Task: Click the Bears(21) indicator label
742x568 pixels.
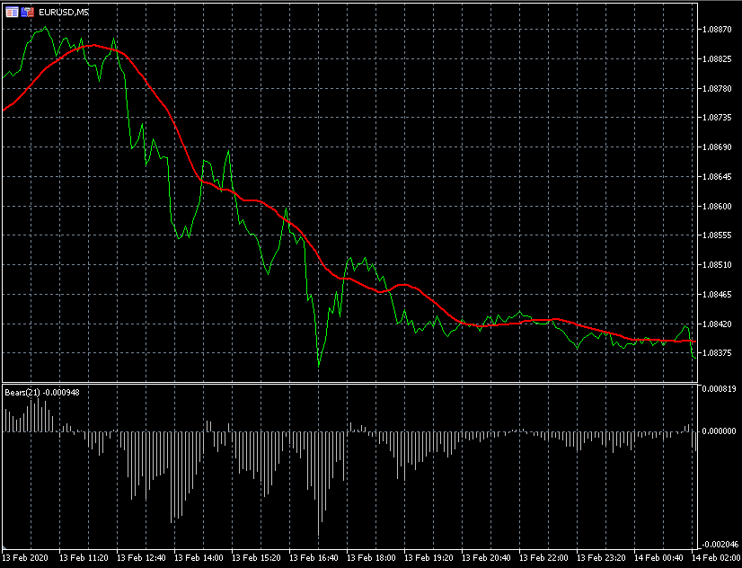Action: pos(42,393)
